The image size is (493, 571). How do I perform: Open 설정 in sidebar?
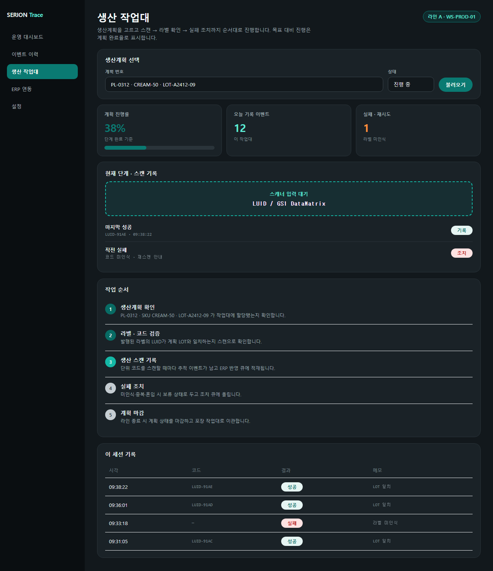[42, 106]
